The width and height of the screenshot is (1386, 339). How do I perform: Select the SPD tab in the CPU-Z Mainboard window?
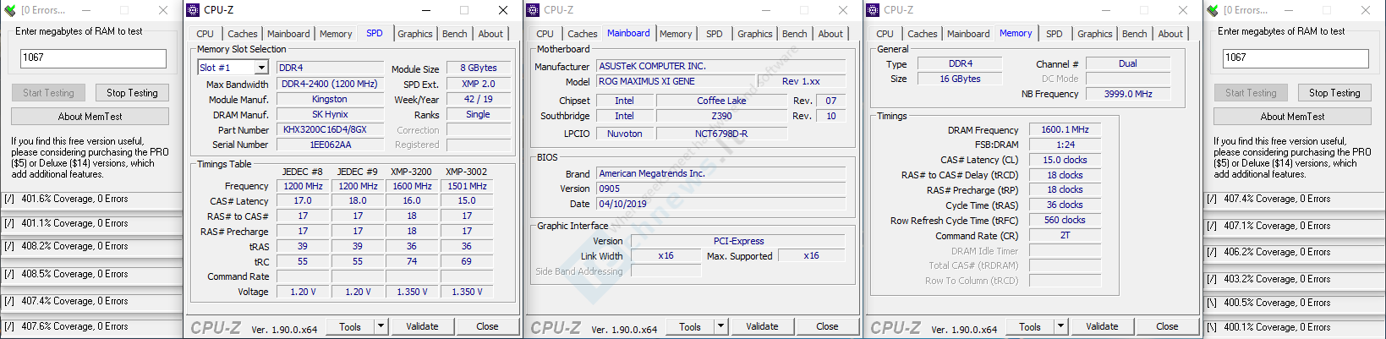(x=715, y=34)
